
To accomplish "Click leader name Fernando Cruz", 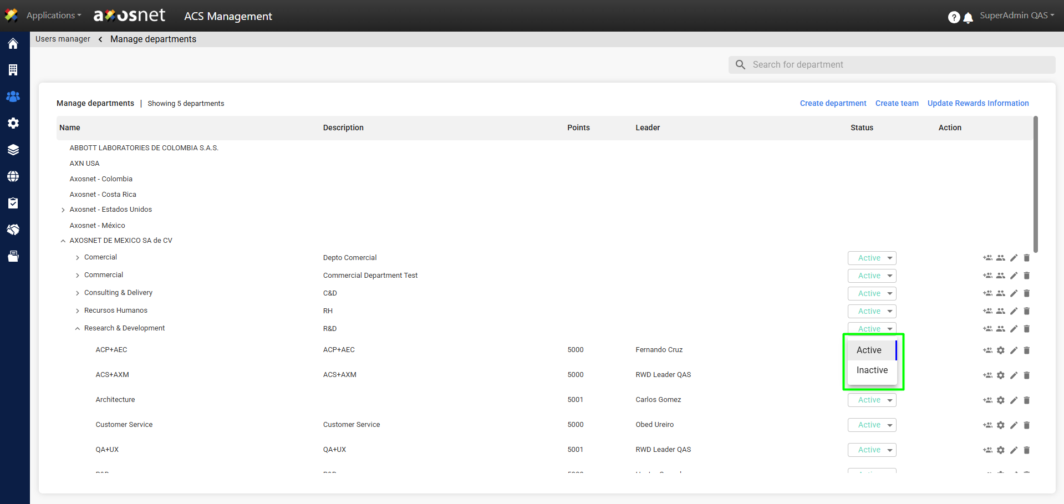I will (x=659, y=350).
